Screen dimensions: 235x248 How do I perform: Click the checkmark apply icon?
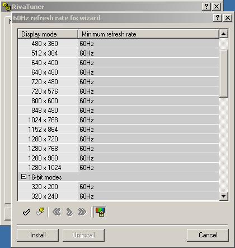[x=26, y=212]
